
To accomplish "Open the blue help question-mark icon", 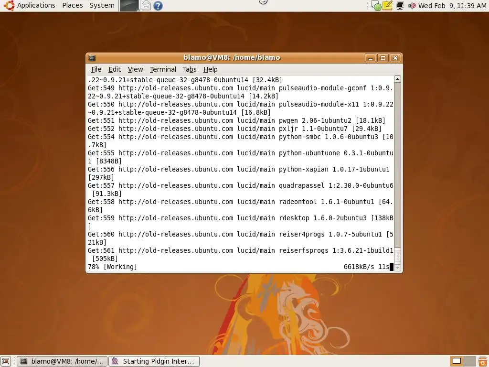I will tap(158, 6).
